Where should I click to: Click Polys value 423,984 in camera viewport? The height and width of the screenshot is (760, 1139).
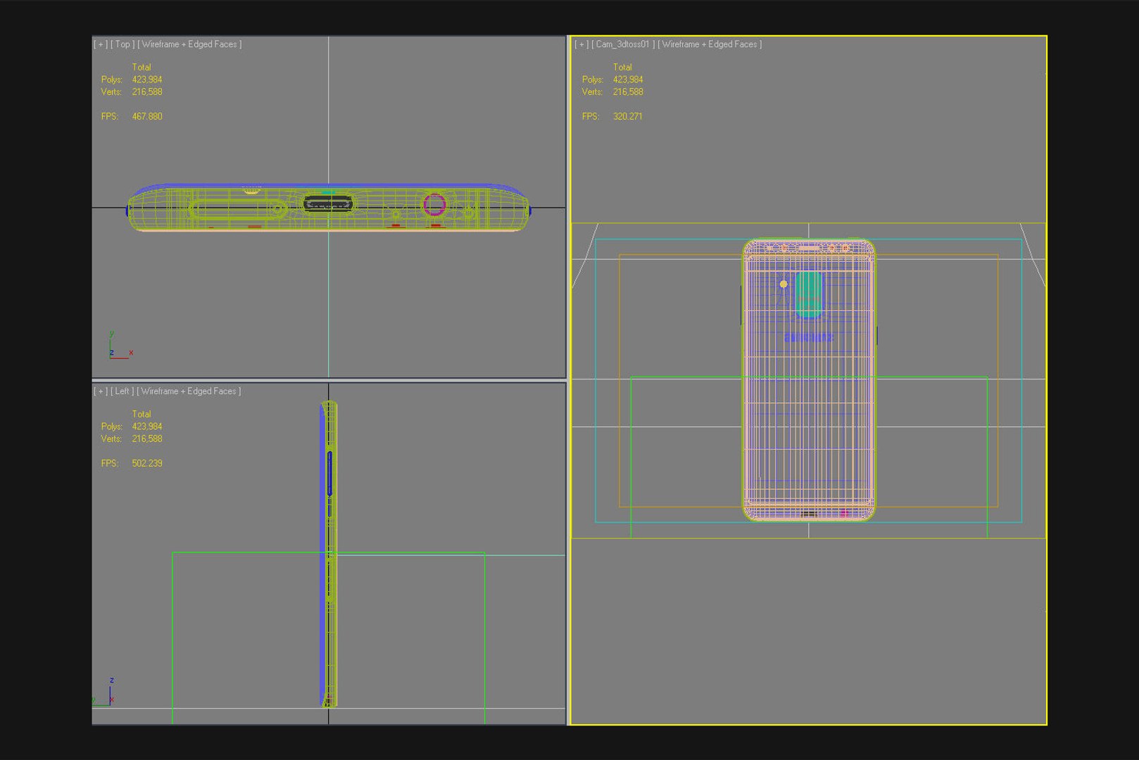[x=628, y=80]
